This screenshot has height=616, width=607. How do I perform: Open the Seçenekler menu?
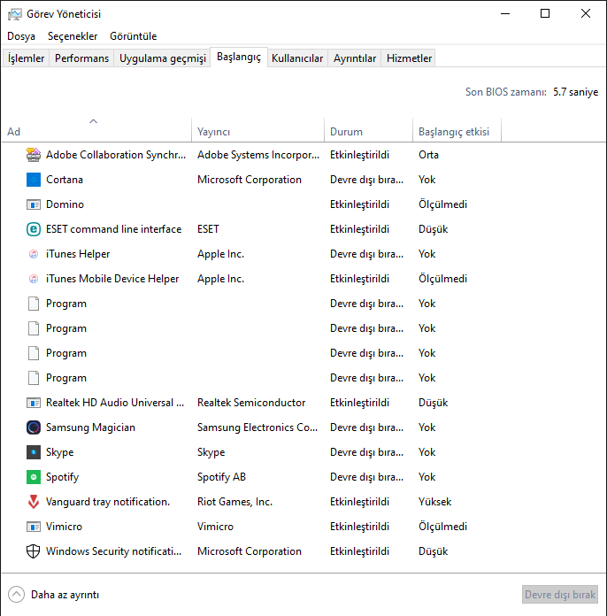[x=73, y=36]
